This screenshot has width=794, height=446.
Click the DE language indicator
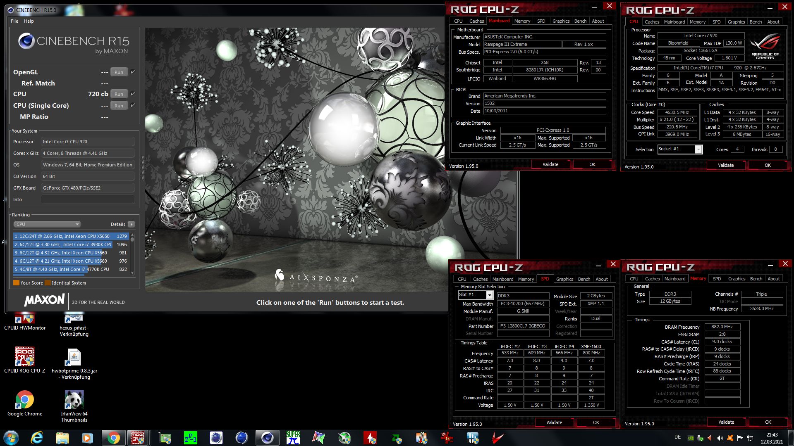pyautogui.click(x=677, y=437)
